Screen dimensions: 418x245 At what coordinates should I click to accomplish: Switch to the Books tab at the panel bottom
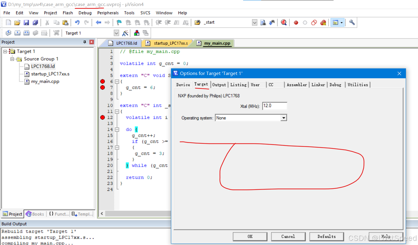pos(35,214)
